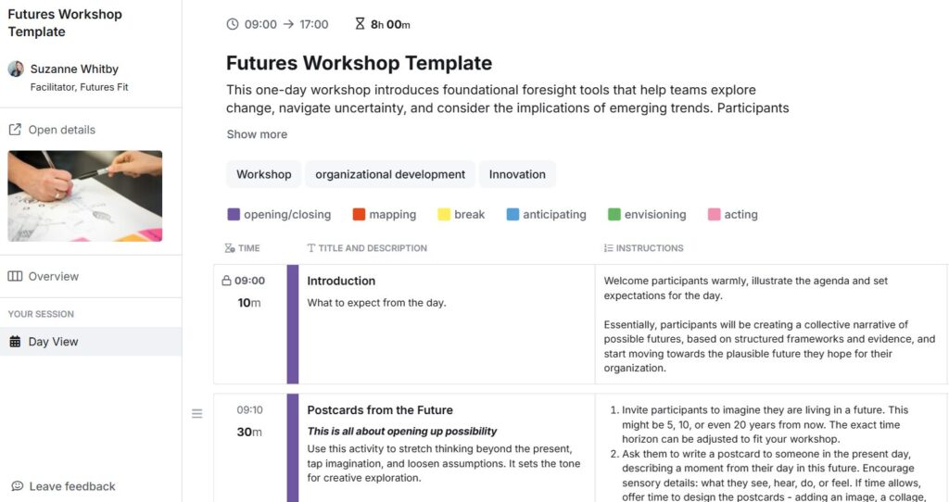Click the Day View calendar icon

point(15,342)
